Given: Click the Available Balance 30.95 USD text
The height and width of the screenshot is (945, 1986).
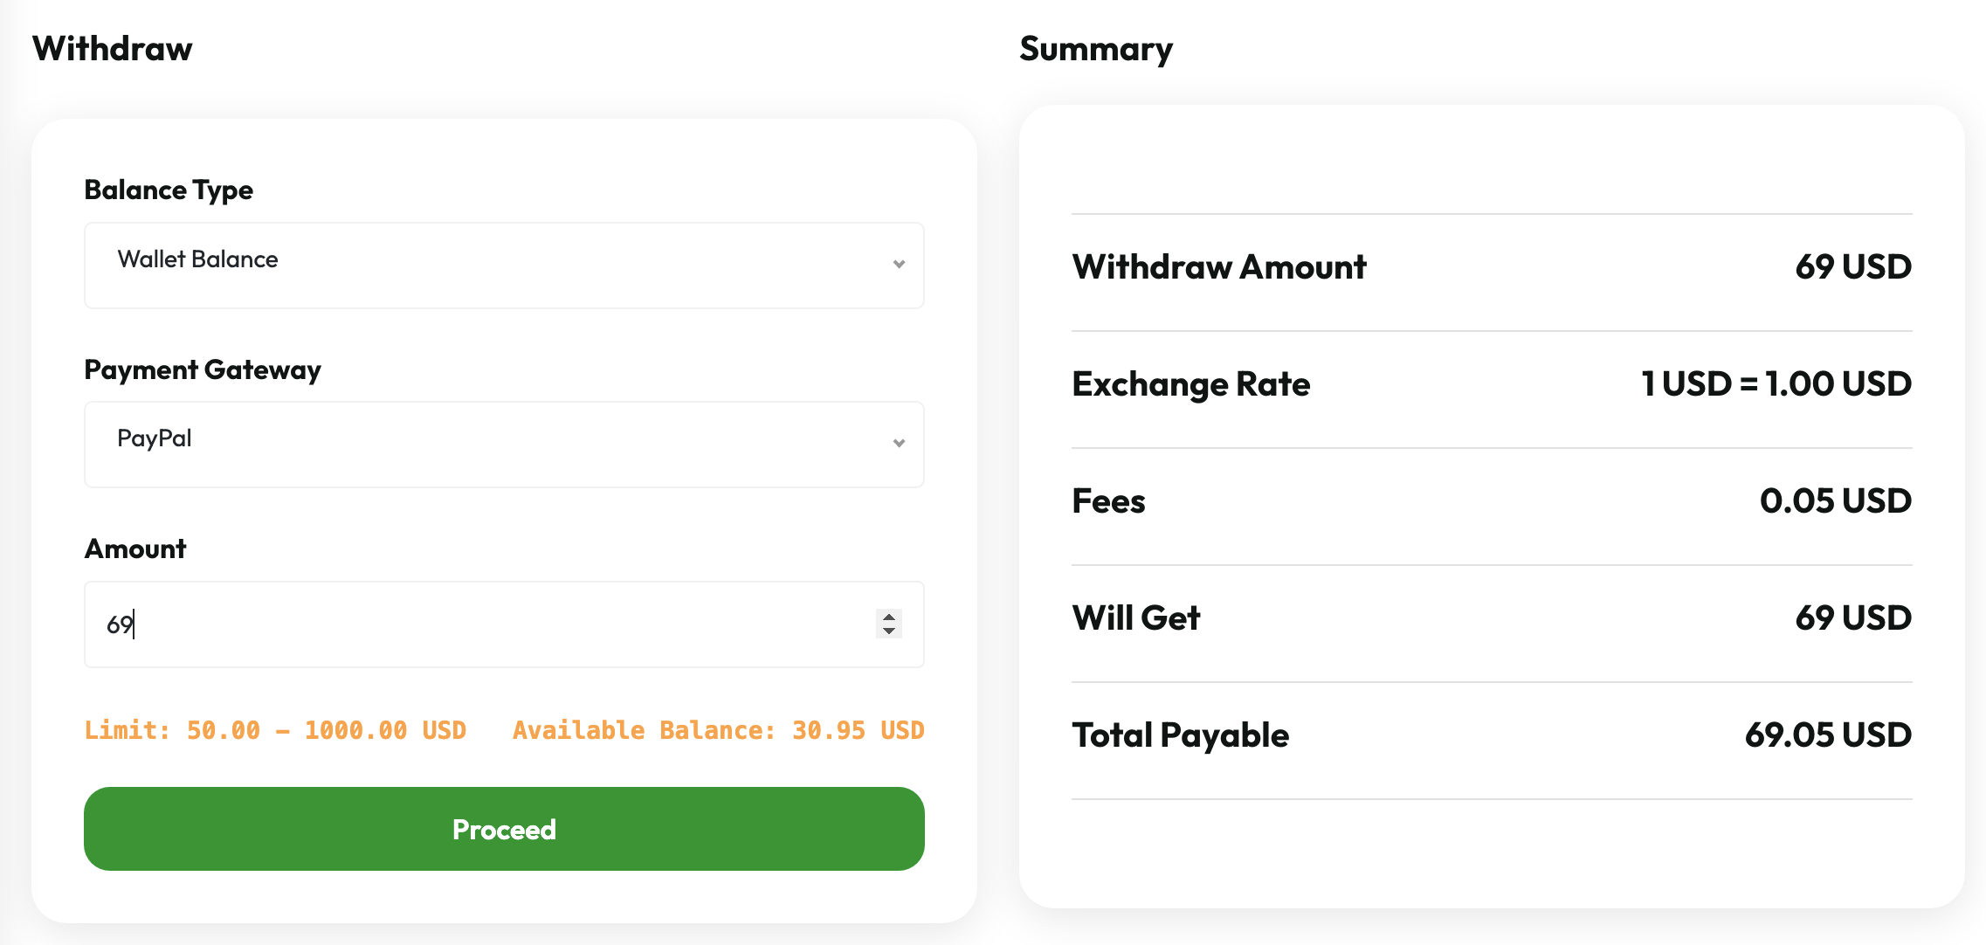Looking at the screenshot, I should (x=718, y=730).
